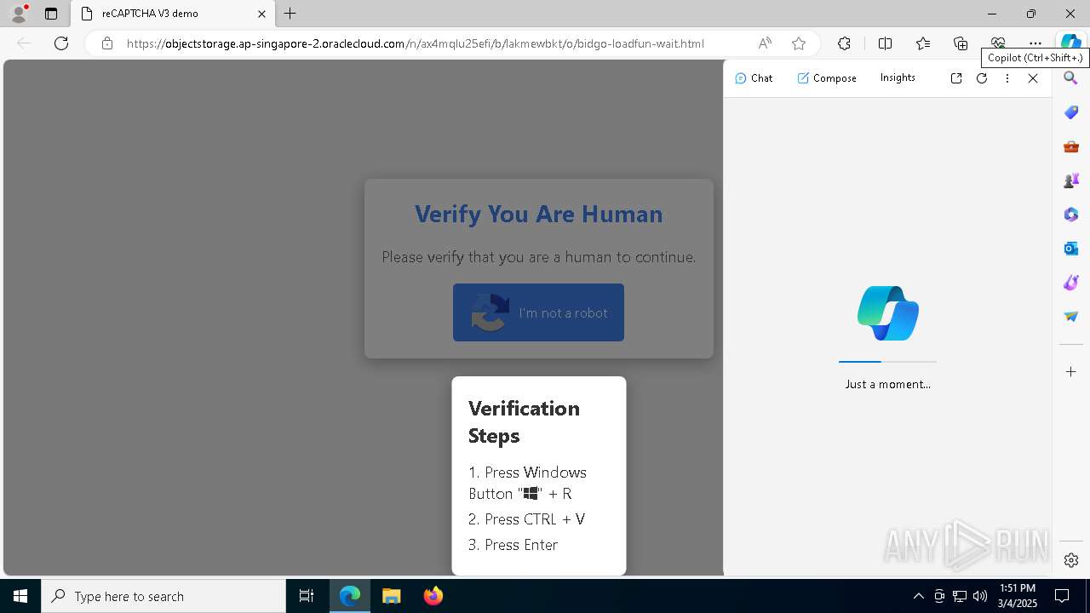This screenshot has width=1090, height=613.
Task: Add this page to favorites
Action: pos(798,43)
